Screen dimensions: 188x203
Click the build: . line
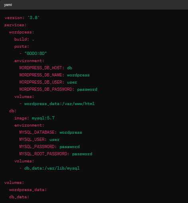(x=24, y=39)
